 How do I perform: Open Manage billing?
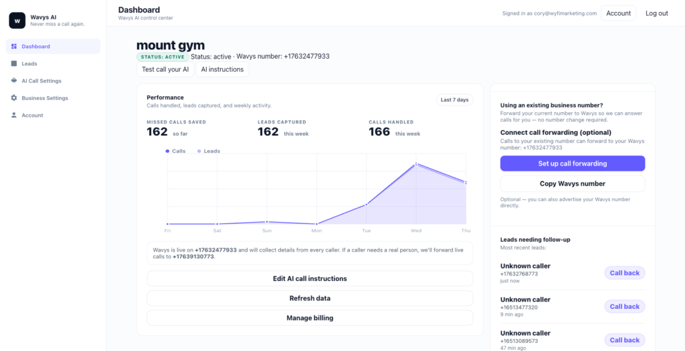click(310, 318)
